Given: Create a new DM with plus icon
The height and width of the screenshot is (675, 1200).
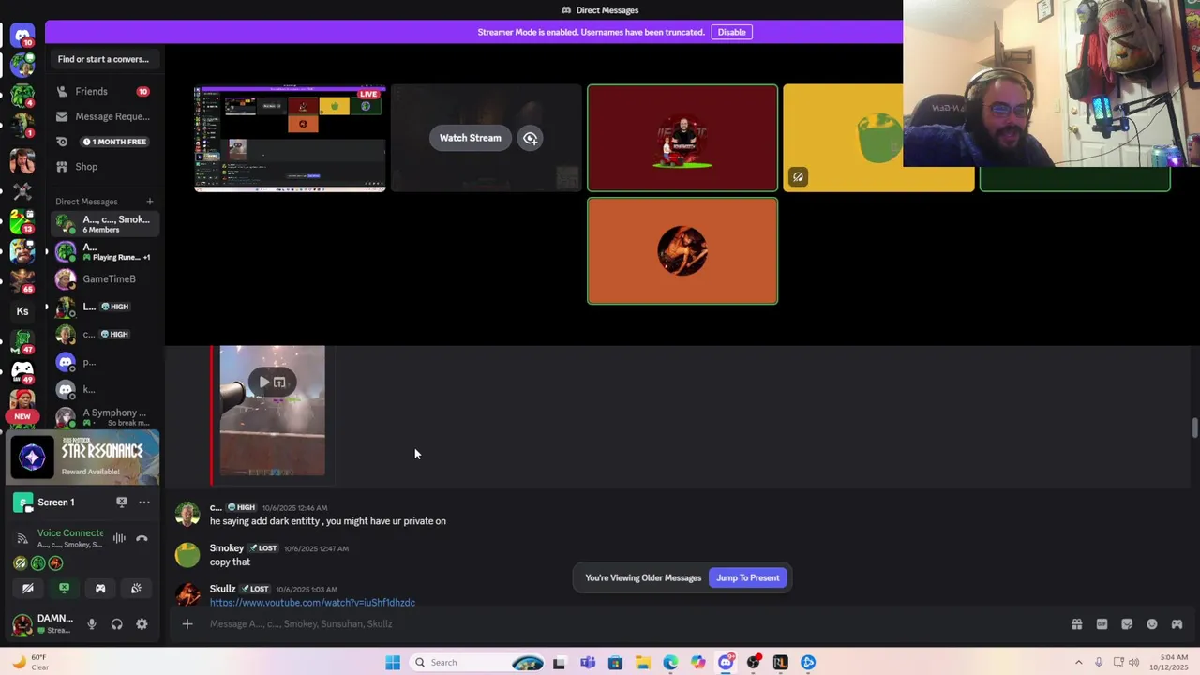Looking at the screenshot, I should coord(149,202).
